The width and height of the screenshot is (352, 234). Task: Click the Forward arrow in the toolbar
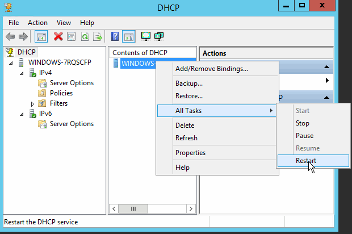[23, 36]
